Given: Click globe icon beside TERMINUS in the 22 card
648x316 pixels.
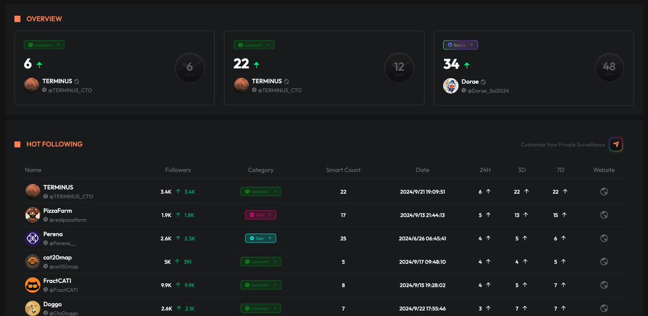Looking at the screenshot, I should [286, 82].
